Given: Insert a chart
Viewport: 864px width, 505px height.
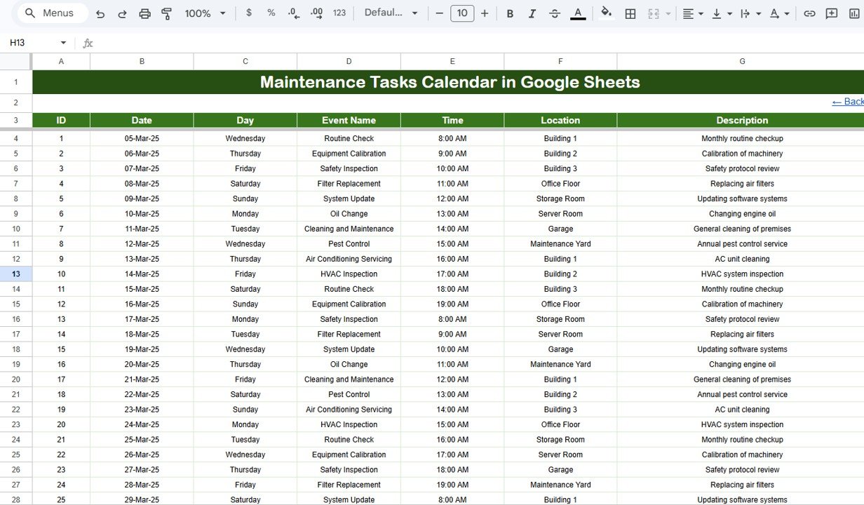Looking at the screenshot, I should tap(854, 13).
